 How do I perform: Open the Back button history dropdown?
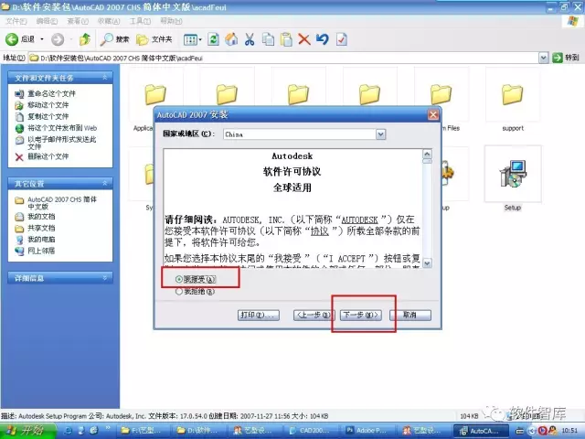coord(42,39)
